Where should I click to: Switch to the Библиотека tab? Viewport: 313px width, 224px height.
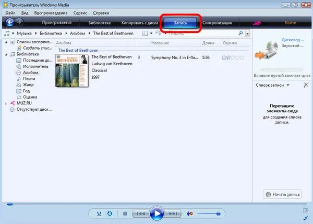[100, 23]
